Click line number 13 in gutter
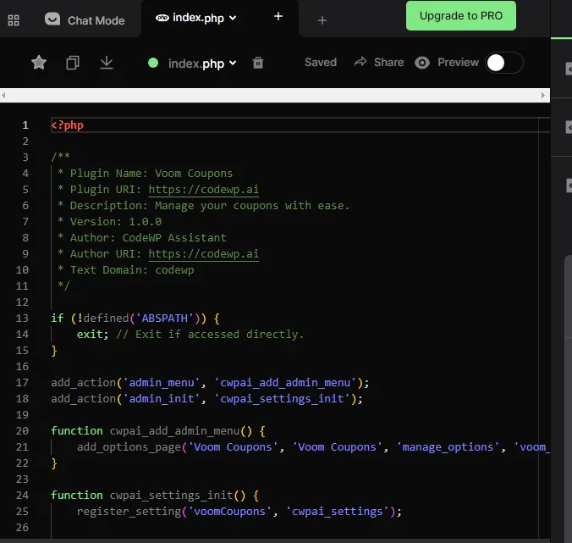Viewport: 572px width, 543px height. [x=22, y=318]
